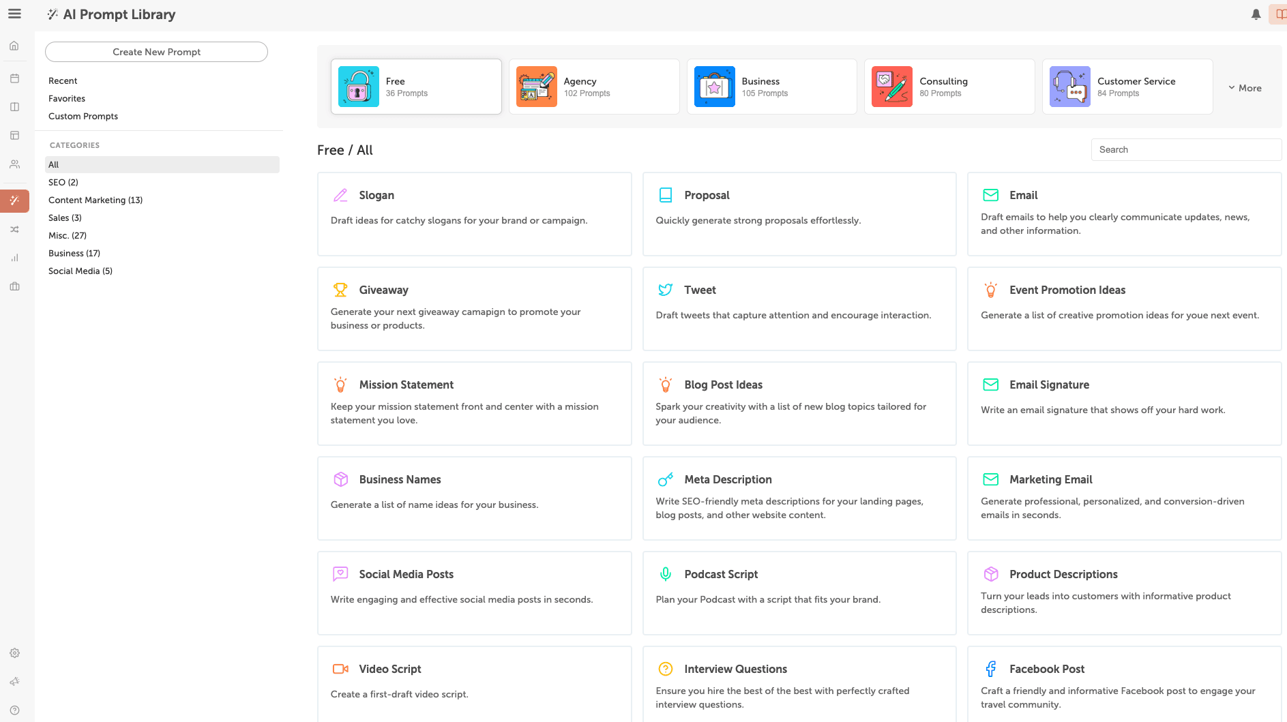Viewport: 1287px width, 722px height.
Task: Select the Customer Service prompt pack
Action: pyautogui.click(x=1127, y=87)
